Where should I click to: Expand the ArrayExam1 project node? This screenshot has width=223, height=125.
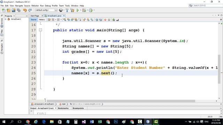pos(6,19)
